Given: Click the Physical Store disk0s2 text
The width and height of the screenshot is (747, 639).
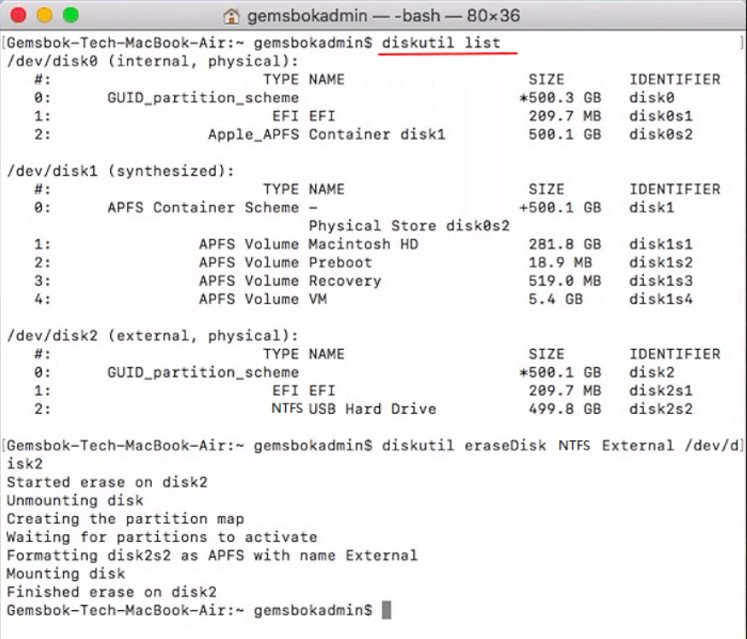Looking at the screenshot, I should [x=409, y=225].
